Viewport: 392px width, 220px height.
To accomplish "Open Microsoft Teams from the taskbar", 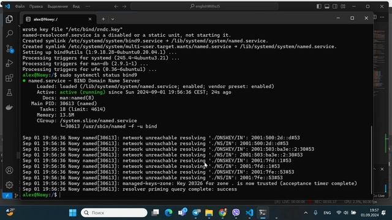I will point(183,213).
